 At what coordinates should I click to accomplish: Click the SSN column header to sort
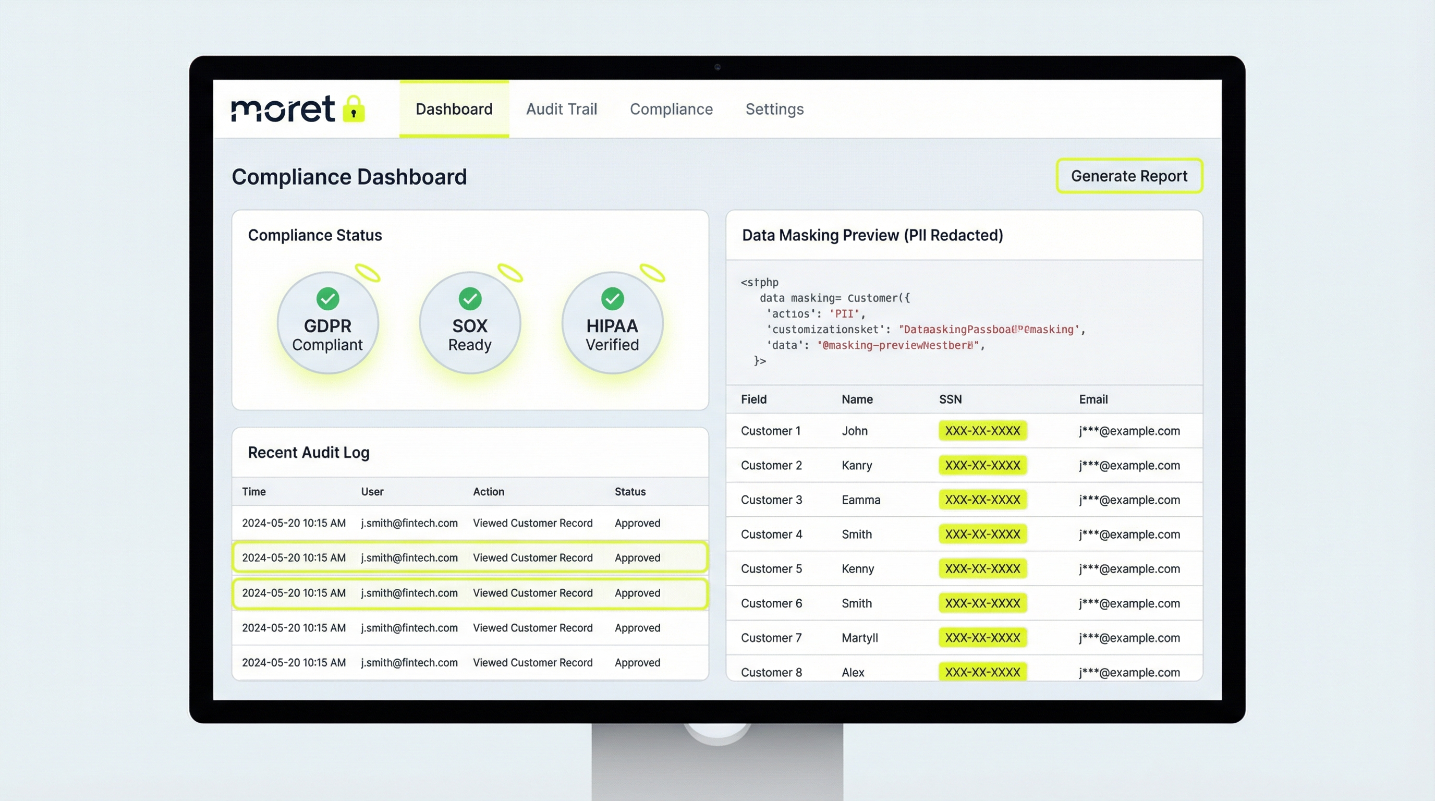click(951, 399)
